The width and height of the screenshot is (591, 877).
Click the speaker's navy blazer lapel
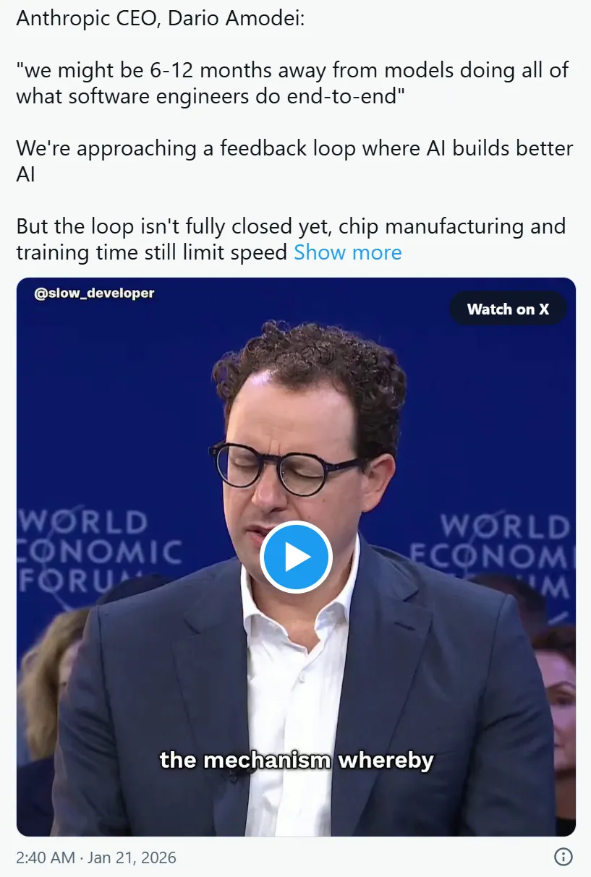216,651
